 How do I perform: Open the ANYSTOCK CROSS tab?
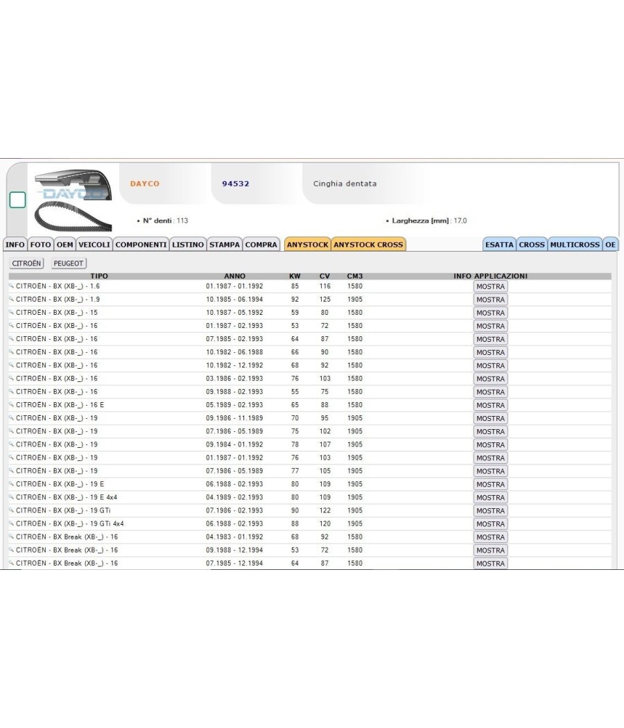click(x=368, y=245)
